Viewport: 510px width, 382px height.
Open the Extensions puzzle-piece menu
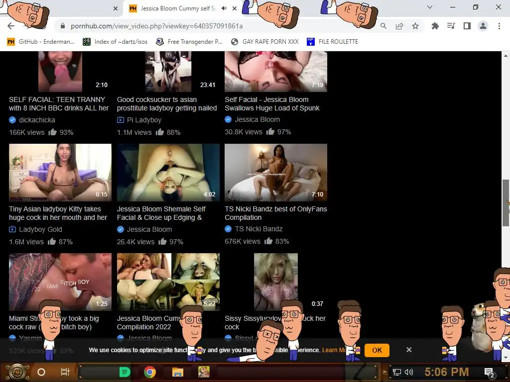(435, 26)
